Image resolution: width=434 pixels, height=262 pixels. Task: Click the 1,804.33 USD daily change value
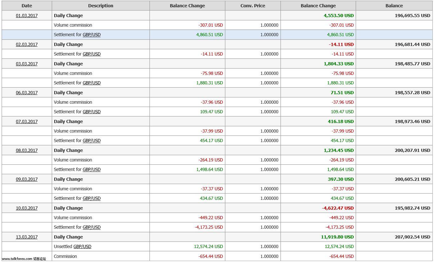coord(339,64)
